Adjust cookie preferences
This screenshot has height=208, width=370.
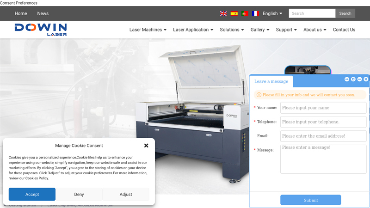125,194
